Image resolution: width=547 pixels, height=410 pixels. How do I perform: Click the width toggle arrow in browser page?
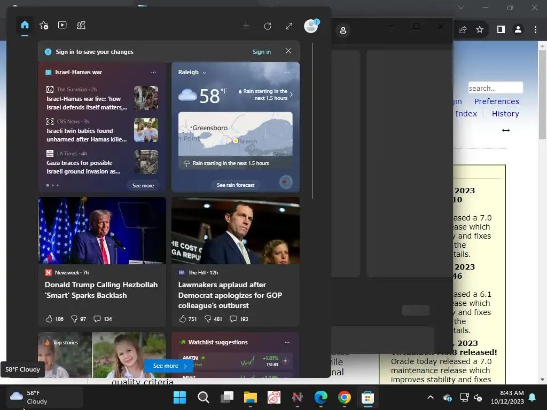pos(506,130)
